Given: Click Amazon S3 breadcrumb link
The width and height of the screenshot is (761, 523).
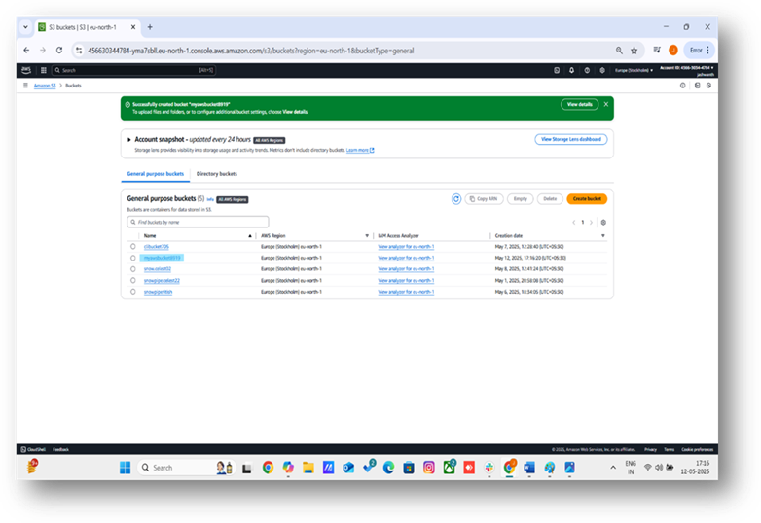Looking at the screenshot, I should click(45, 86).
